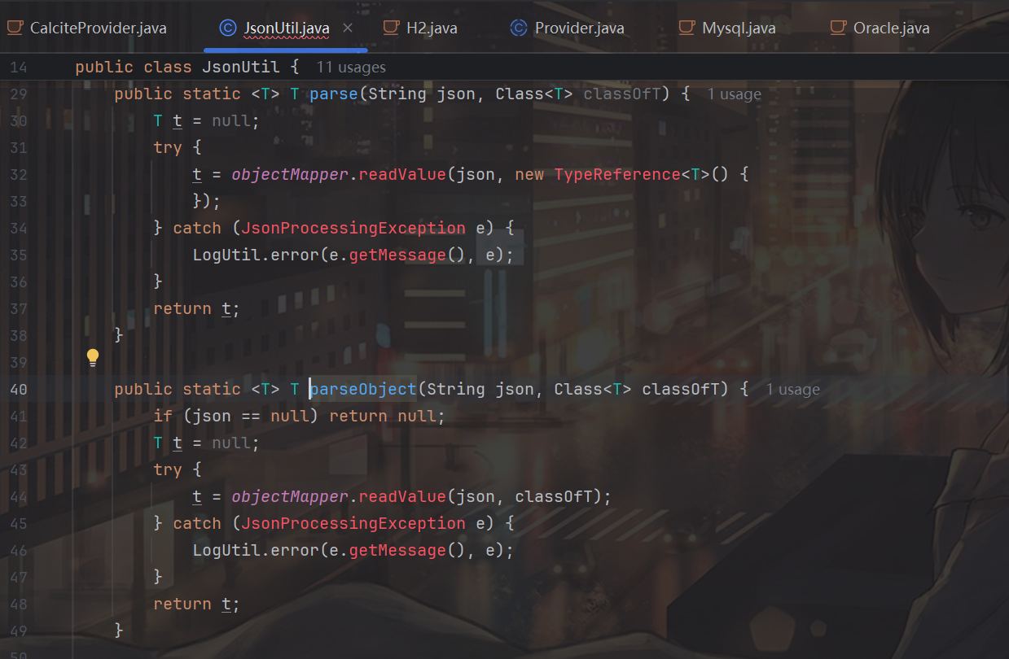Click the 1 usage hint beside parse method

(734, 94)
